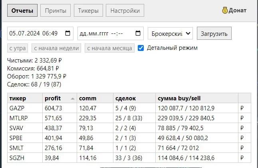Open the start date calendar picker icon
The image size is (258, 168).
coord(67,33)
